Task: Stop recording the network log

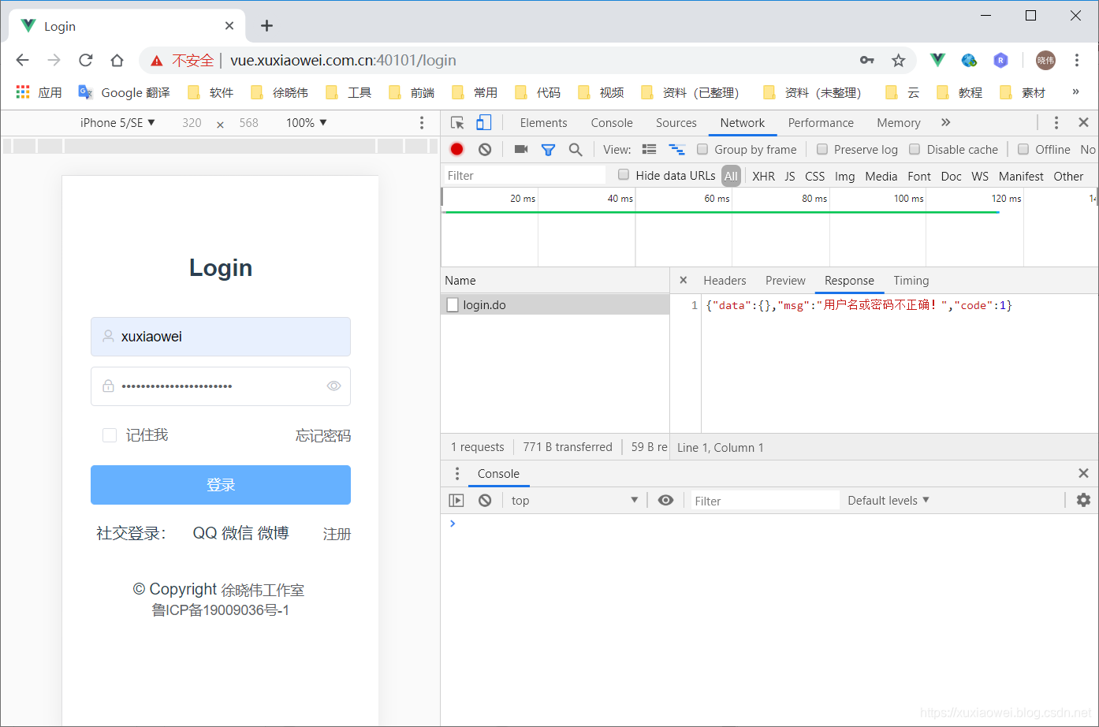Action: [456, 149]
